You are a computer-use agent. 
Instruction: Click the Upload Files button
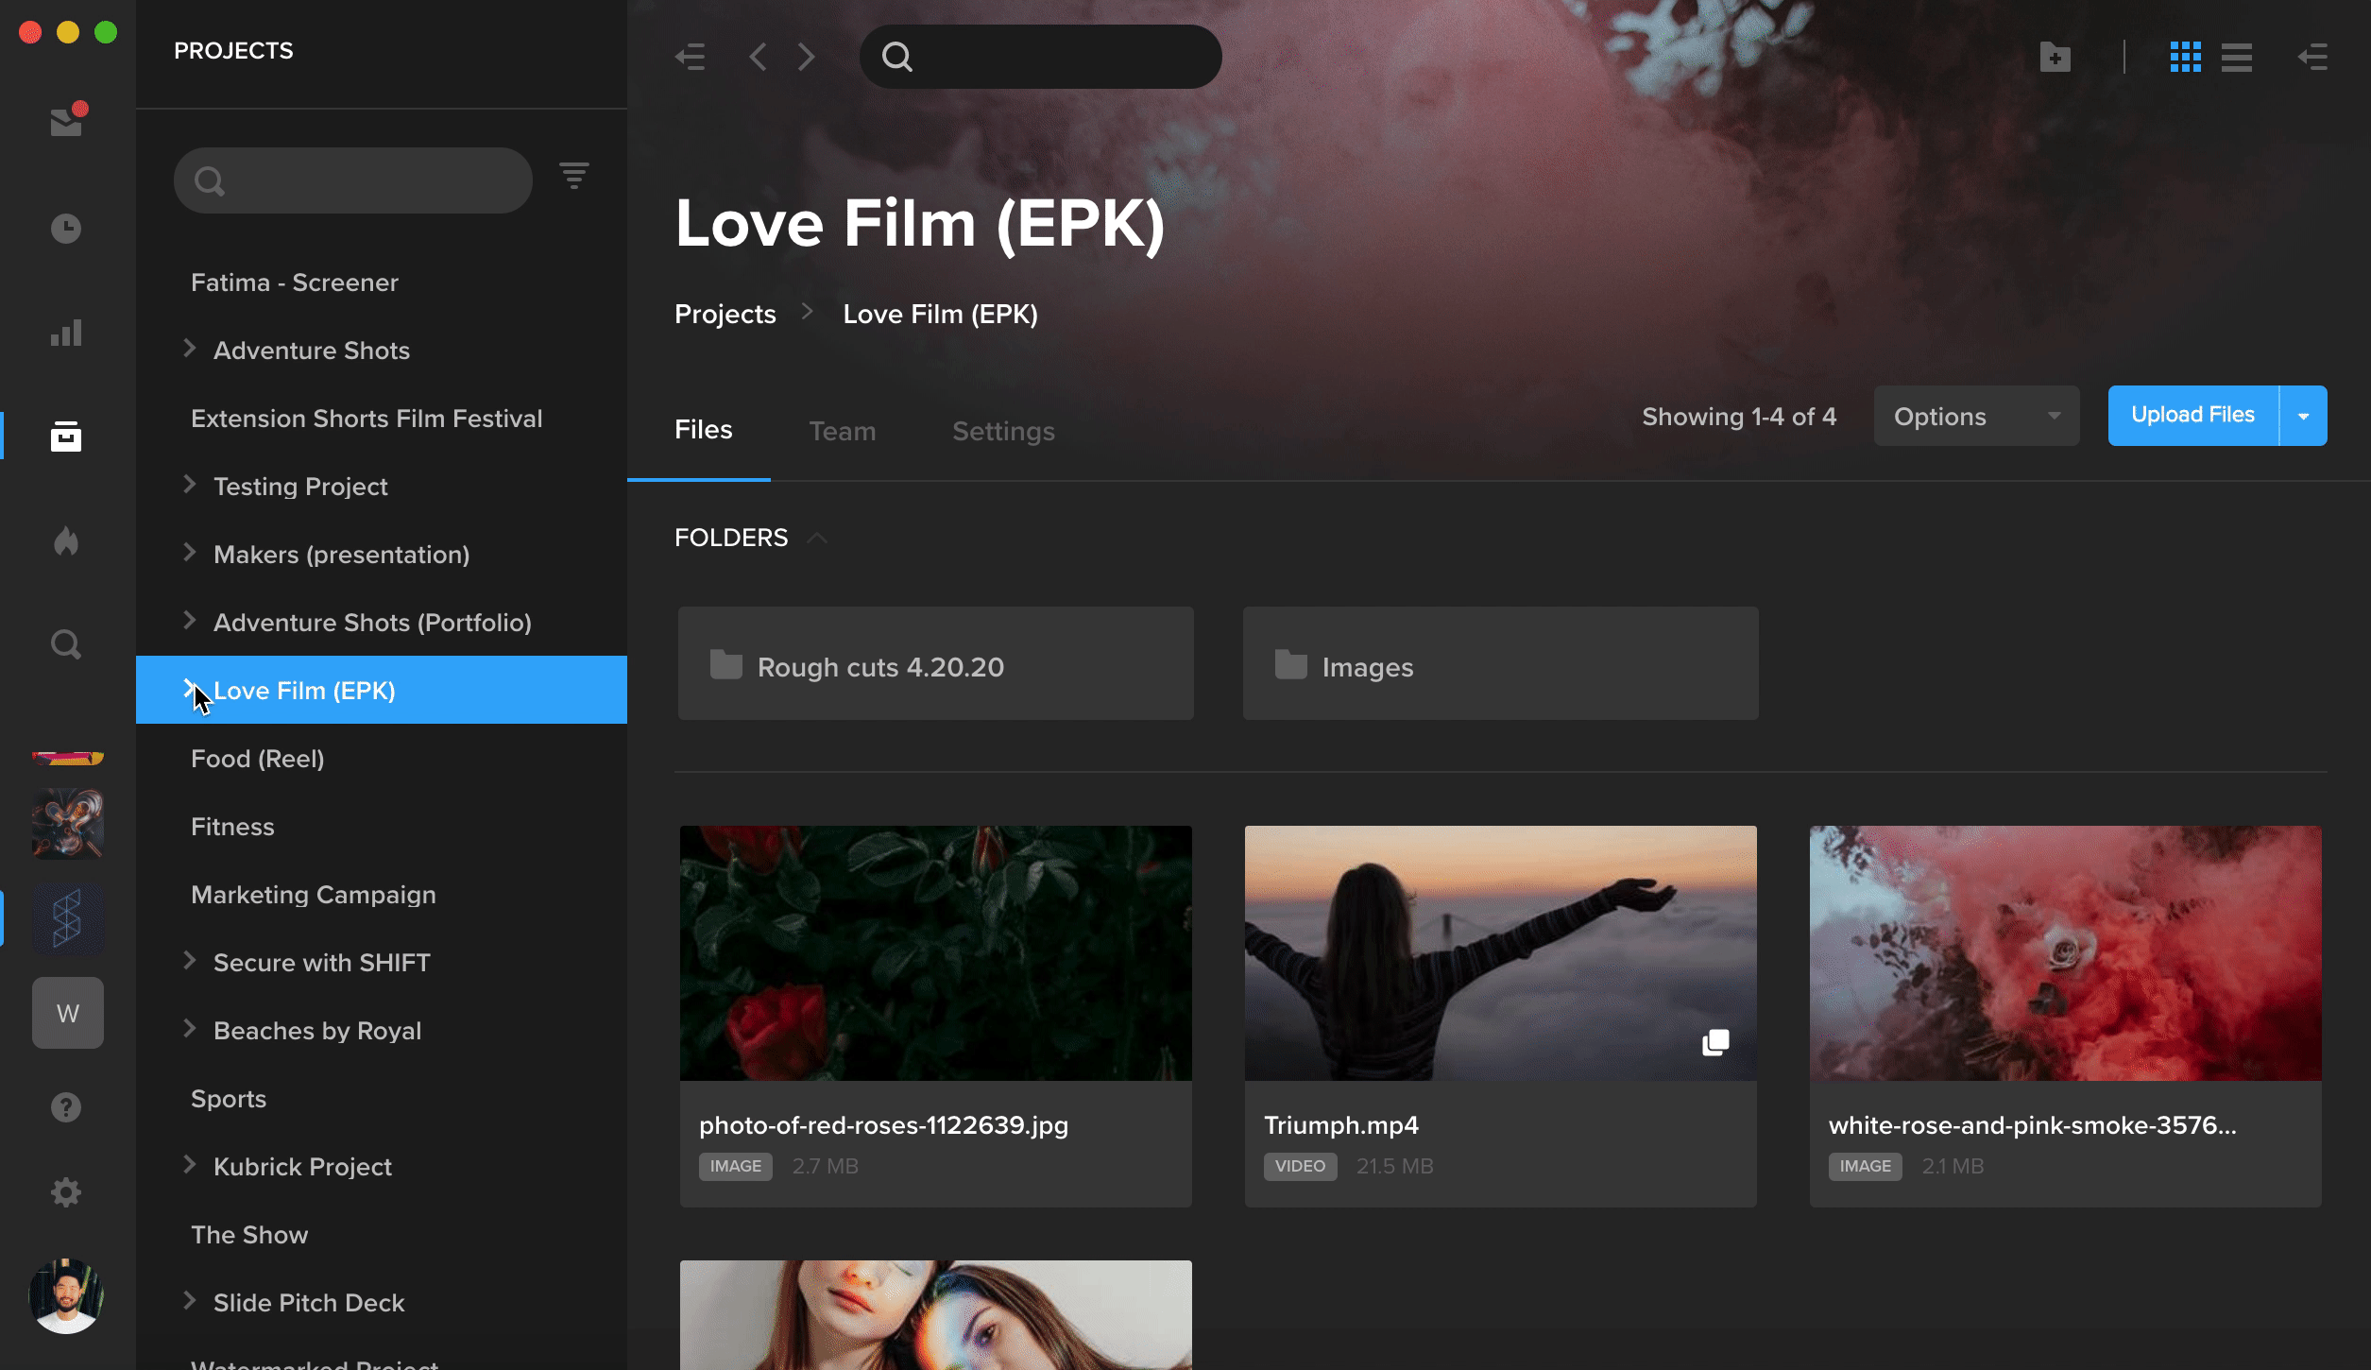pyautogui.click(x=2192, y=416)
